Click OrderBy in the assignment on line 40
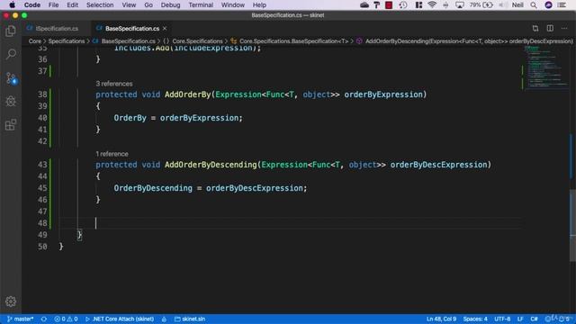The height and width of the screenshot is (324, 576). [x=130, y=118]
